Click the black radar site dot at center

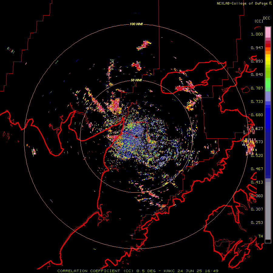tap(136, 136)
